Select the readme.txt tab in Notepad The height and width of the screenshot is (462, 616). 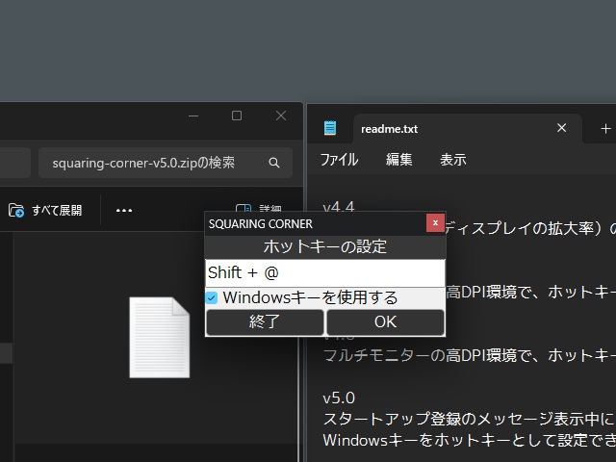click(467, 128)
